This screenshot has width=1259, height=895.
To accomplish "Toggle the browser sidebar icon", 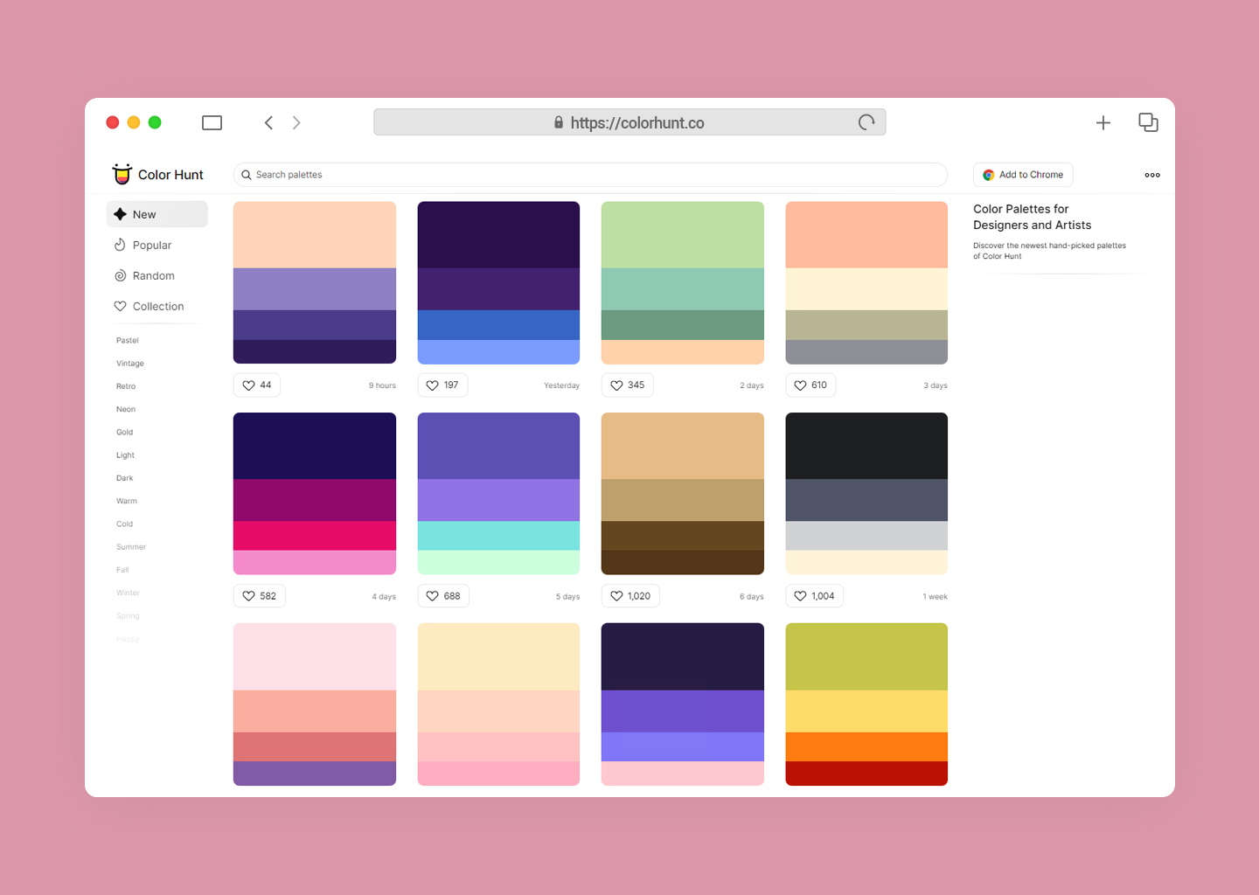I will tap(212, 122).
